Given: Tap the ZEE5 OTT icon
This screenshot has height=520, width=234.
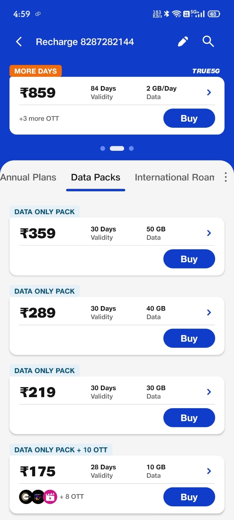Looking at the screenshot, I should pyautogui.click(x=26, y=497).
